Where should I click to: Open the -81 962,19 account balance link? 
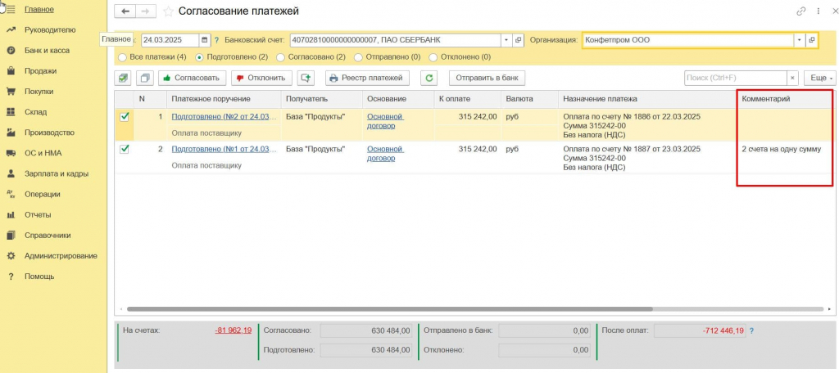pyautogui.click(x=234, y=330)
